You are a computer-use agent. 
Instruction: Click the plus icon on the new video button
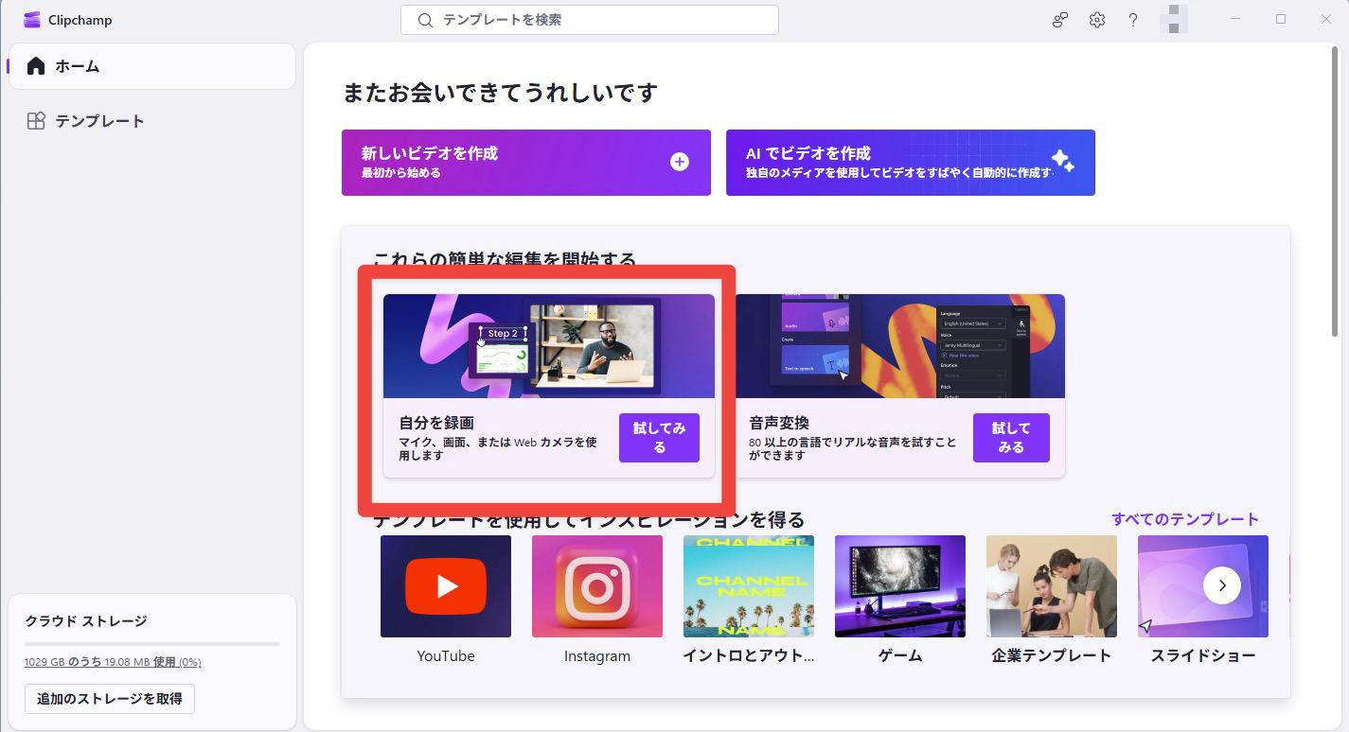680,162
